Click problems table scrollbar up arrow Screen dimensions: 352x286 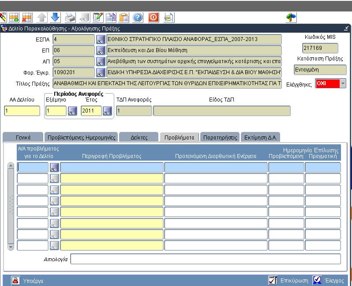pos(11,166)
